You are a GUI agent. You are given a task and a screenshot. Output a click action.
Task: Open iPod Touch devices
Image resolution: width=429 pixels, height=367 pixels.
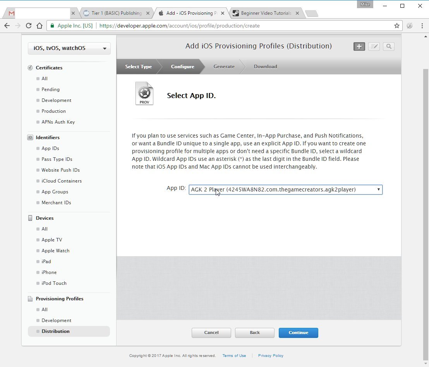54,283
